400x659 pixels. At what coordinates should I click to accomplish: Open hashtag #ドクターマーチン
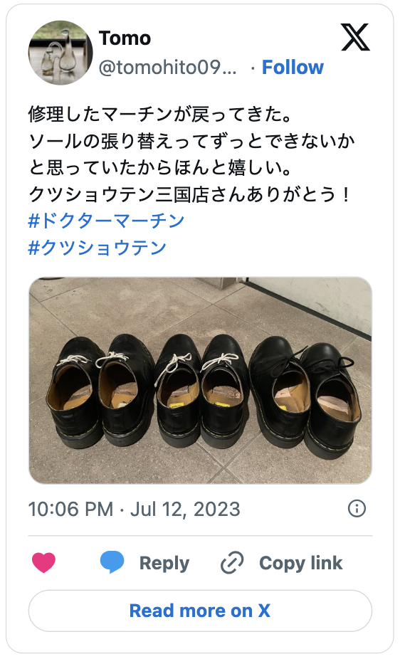coord(106,221)
